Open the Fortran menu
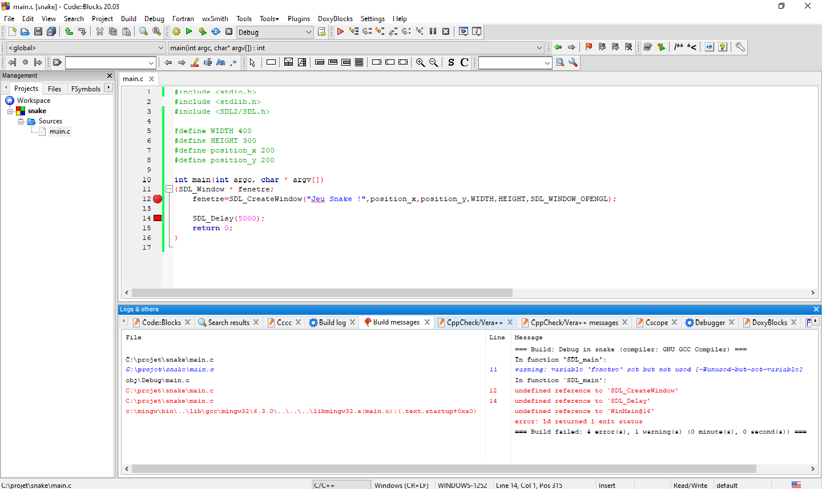The width and height of the screenshot is (822, 489). pyautogui.click(x=183, y=18)
